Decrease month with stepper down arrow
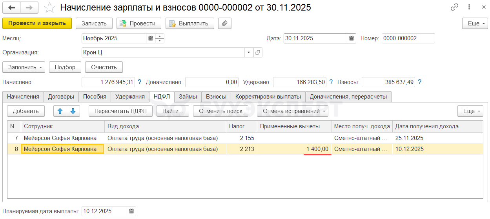This screenshot has height=219, width=490. (160, 41)
